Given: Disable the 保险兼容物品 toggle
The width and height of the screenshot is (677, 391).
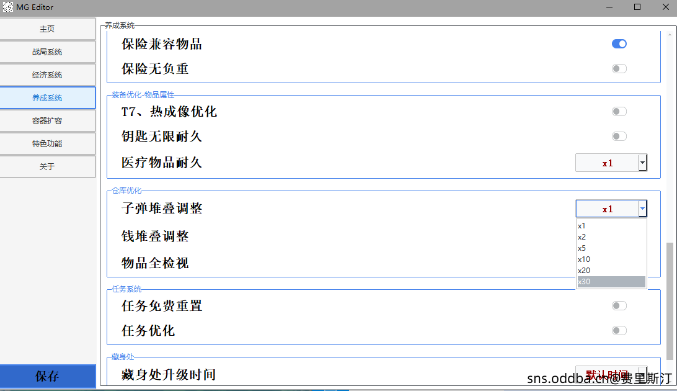Looking at the screenshot, I should (619, 43).
